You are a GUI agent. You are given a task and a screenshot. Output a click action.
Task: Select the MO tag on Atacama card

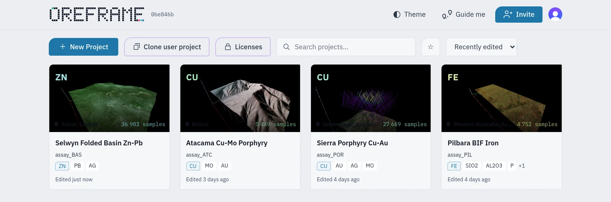click(x=209, y=166)
